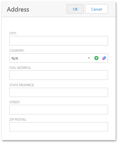This screenshot has height=144, width=119.
Task: Click blank space in Country combo box
Action: coord(52,58)
